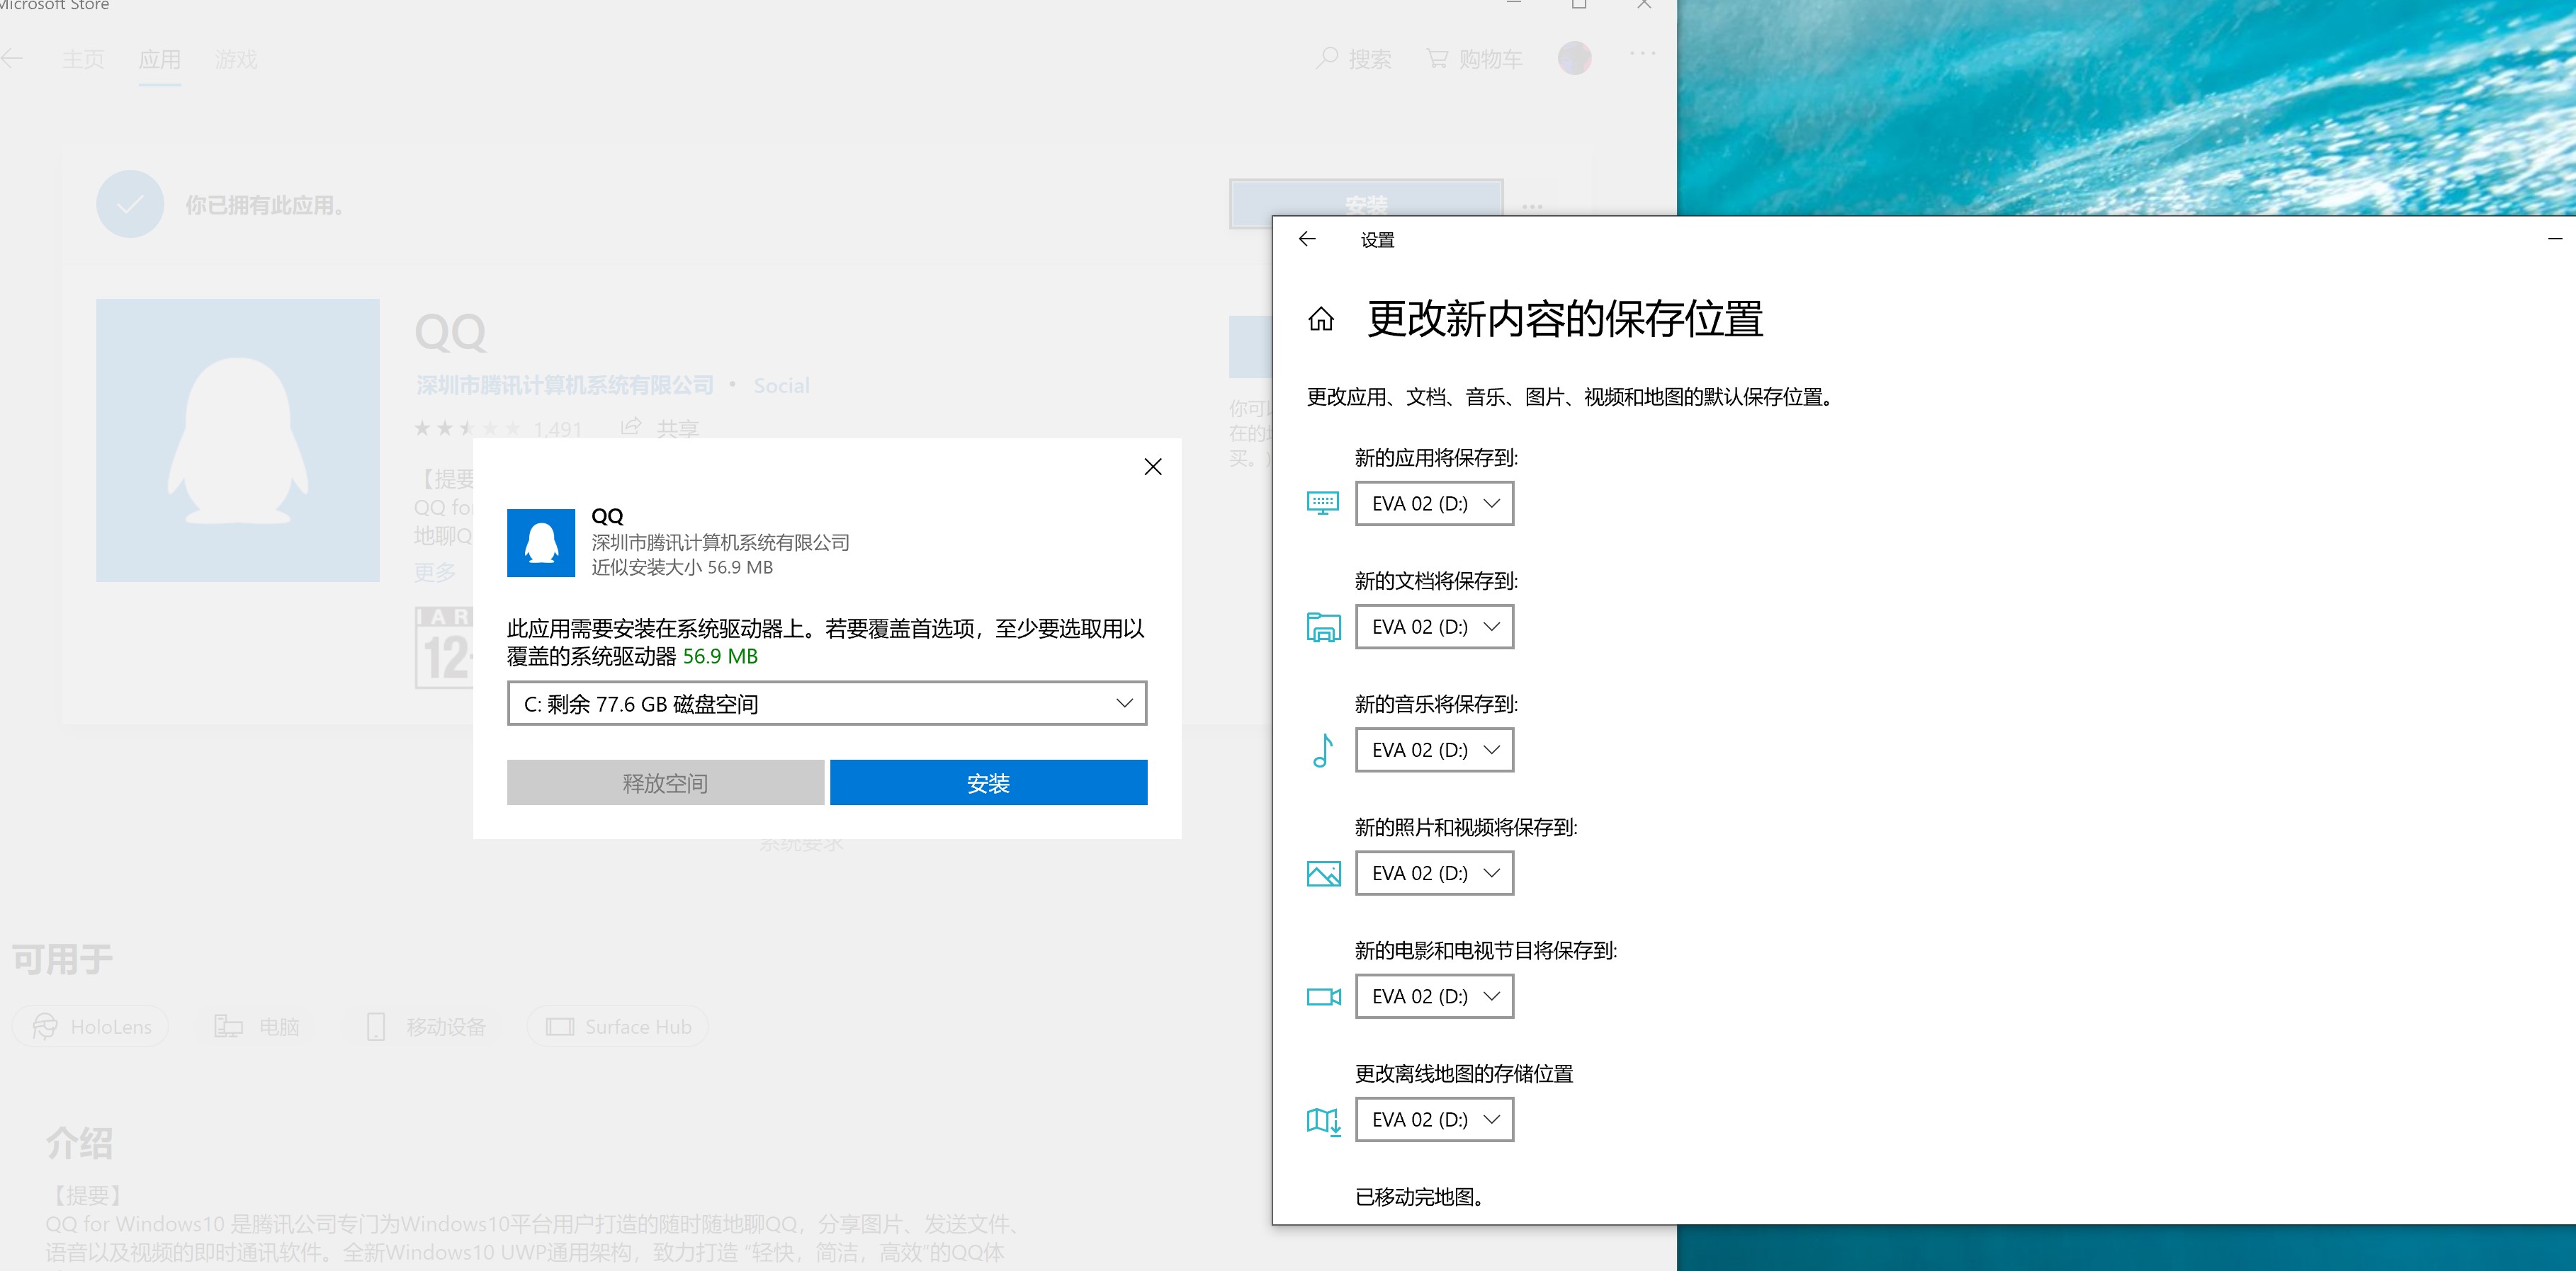
Task: Open the Store more options ellipsis
Action: point(1643,54)
